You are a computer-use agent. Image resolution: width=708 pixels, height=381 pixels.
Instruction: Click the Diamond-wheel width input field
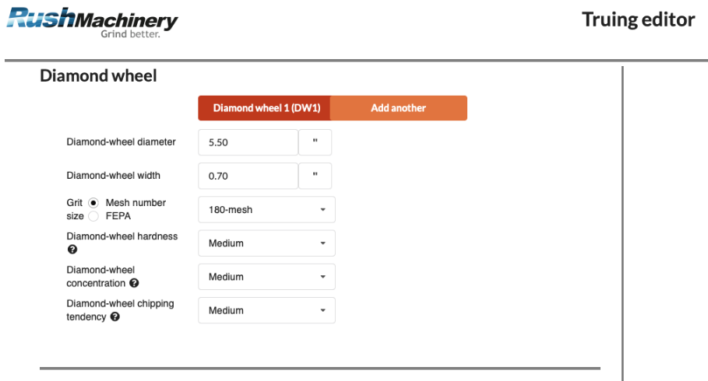(248, 176)
